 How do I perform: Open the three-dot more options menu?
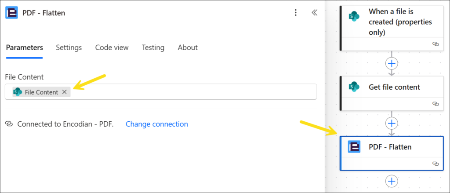pyautogui.click(x=296, y=13)
